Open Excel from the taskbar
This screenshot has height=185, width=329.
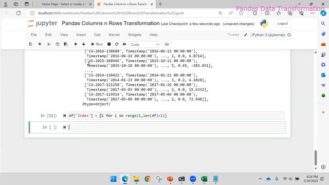point(204,179)
